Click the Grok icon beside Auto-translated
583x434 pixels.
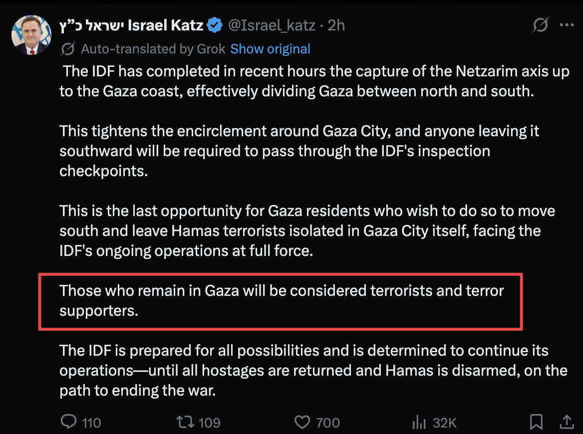[68, 49]
